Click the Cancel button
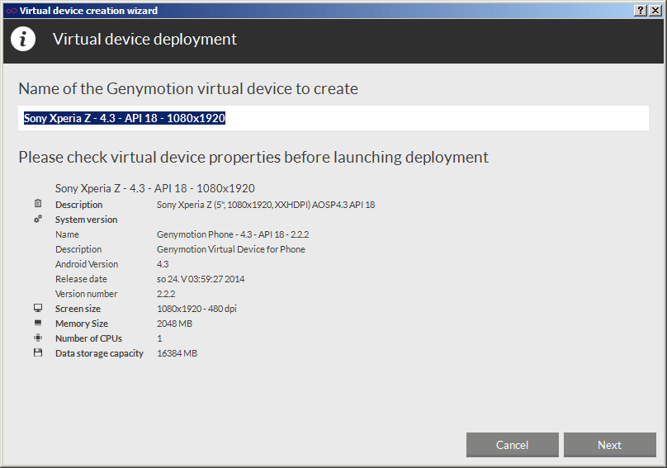The width and height of the screenshot is (667, 468). (512, 445)
